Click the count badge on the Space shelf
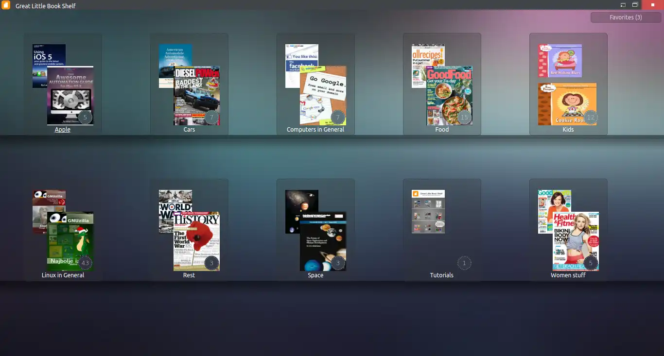The height and width of the screenshot is (356, 664). [x=338, y=263]
